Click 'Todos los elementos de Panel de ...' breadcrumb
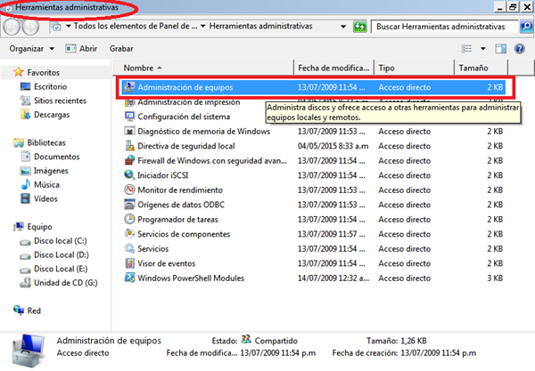Screen dimensions: 535x371 pyautogui.click(x=136, y=26)
